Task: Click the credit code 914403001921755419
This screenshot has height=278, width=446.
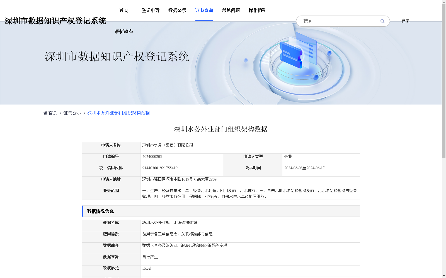Action: pos(160,168)
